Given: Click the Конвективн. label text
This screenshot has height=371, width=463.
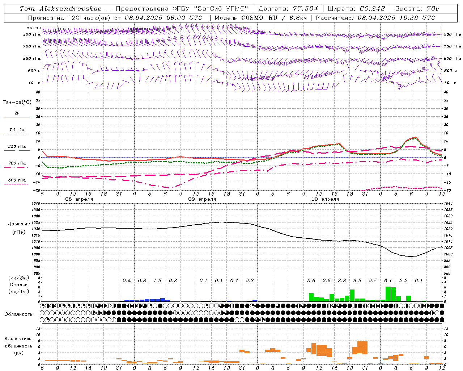Looking at the screenshot, I should (19, 338).
